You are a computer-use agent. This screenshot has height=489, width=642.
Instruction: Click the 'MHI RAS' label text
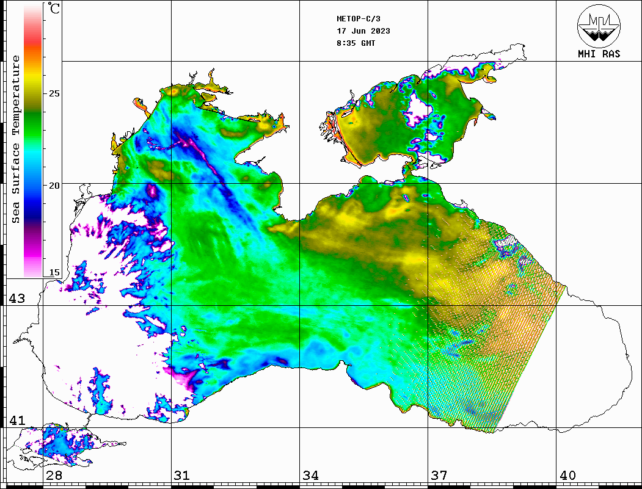[x=599, y=54]
